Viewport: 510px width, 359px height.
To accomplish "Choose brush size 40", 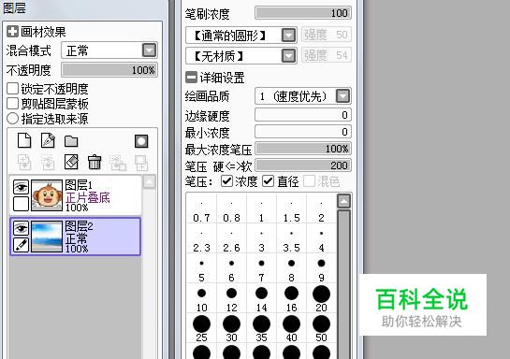I will 291,328.
